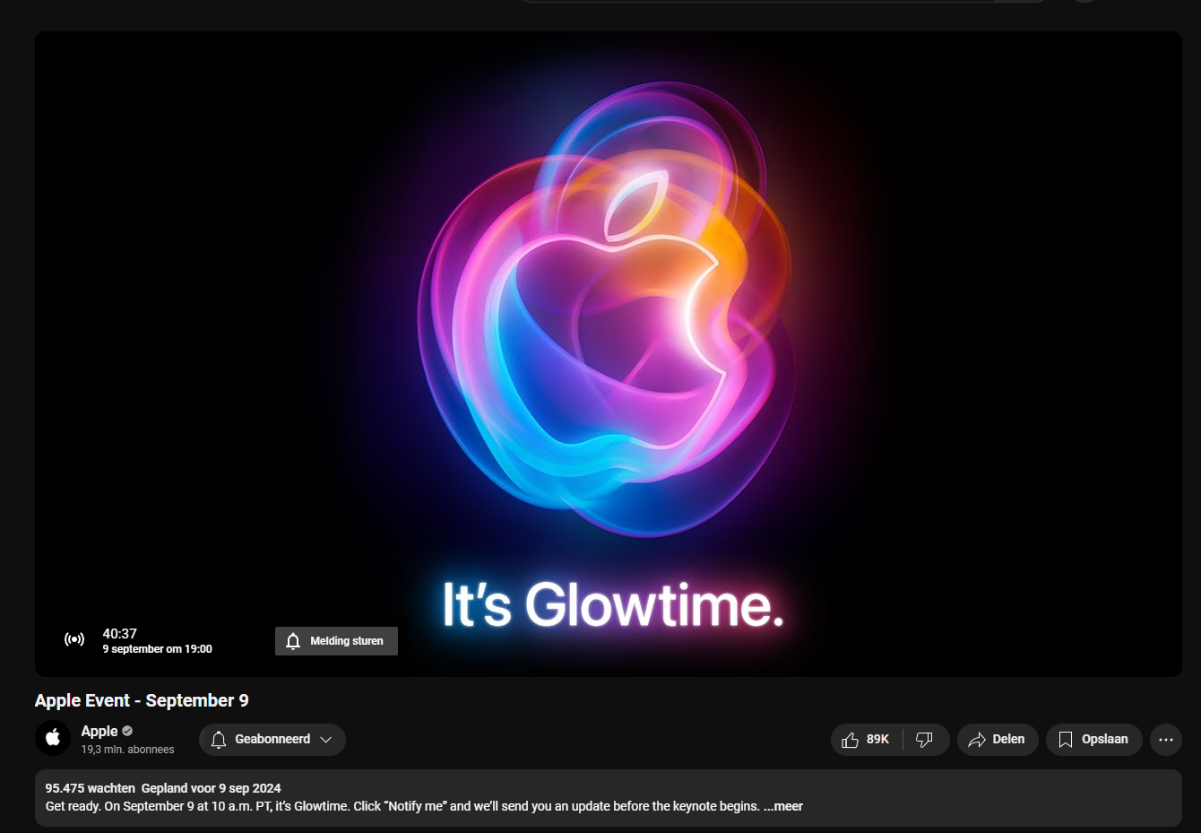Click the '95.475 wachten' description header
1201x833 pixels.
[x=90, y=788]
